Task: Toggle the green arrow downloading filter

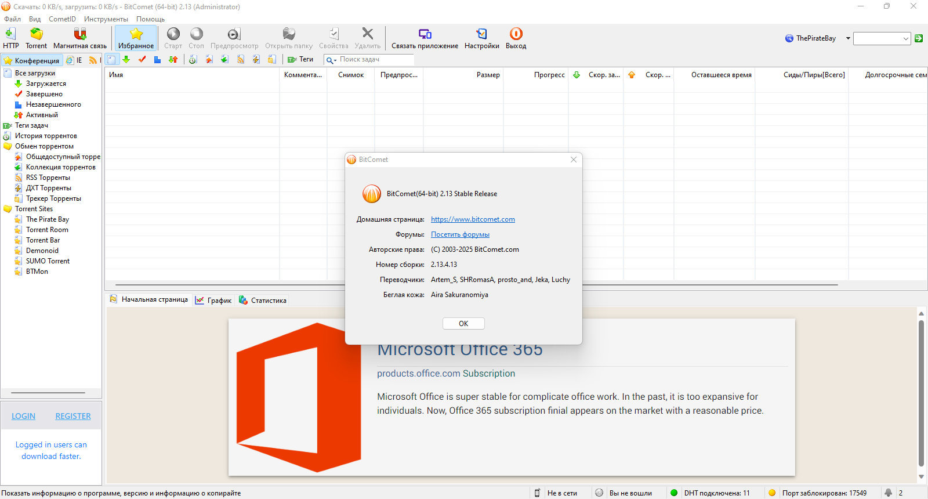Action: (x=126, y=59)
